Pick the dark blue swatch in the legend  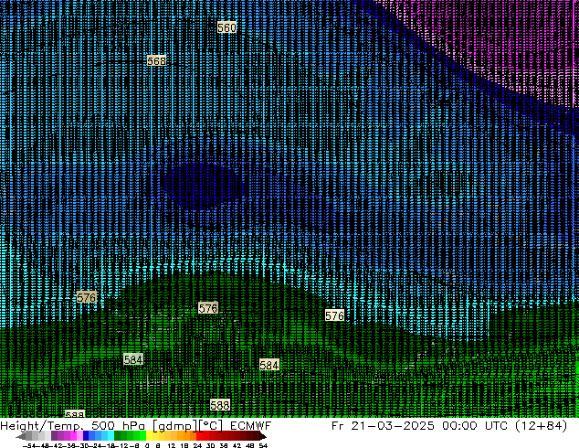[x=86, y=435]
